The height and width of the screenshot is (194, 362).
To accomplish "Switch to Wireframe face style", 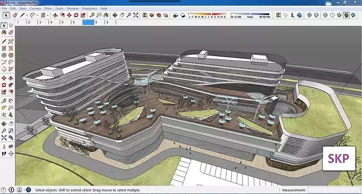I will [325, 15].
